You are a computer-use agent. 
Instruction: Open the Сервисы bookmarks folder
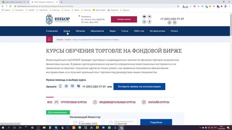tap(6, 10)
